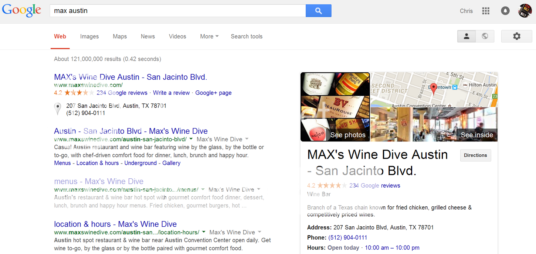Switch to the Images tab

click(x=89, y=37)
